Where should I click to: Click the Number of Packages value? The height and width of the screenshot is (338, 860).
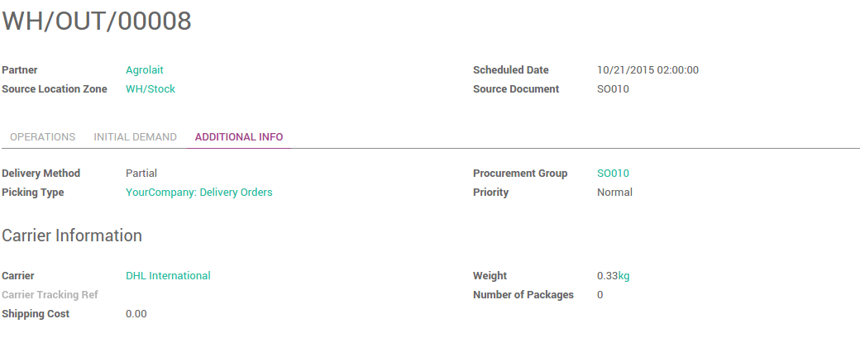(600, 295)
